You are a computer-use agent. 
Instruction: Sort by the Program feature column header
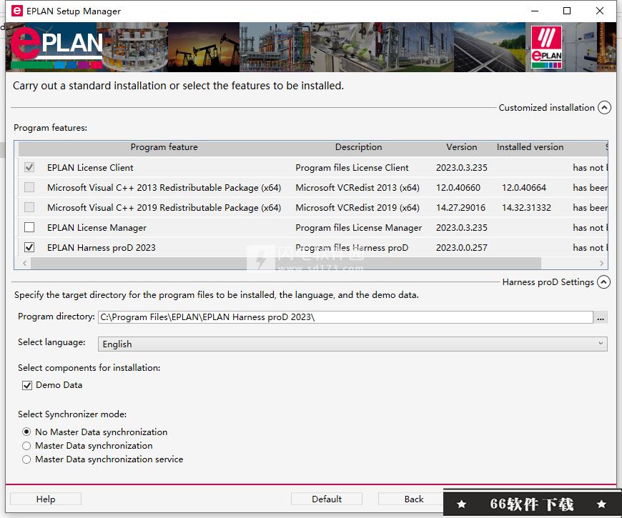(x=164, y=147)
